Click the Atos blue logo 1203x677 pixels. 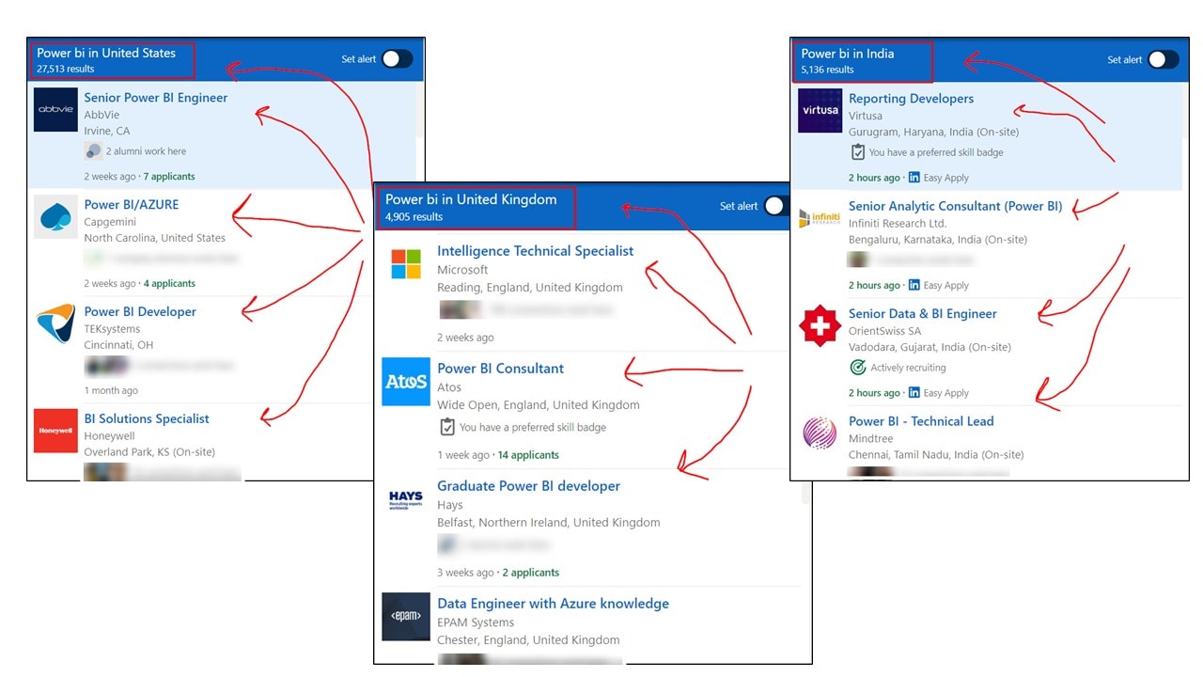pos(406,382)
